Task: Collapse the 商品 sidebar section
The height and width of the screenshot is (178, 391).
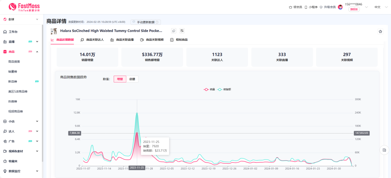Action: click(37, 52)
